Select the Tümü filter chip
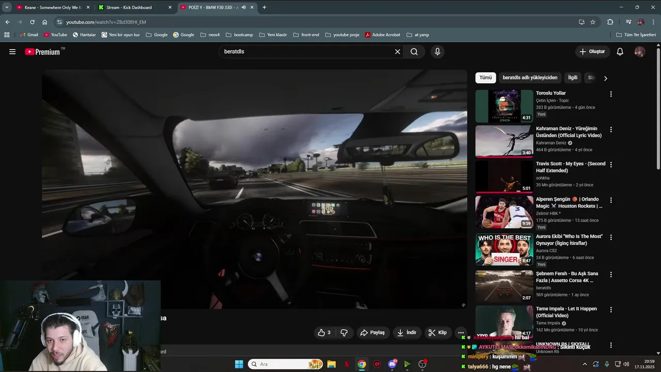661x372 pixels. point(485,78)
